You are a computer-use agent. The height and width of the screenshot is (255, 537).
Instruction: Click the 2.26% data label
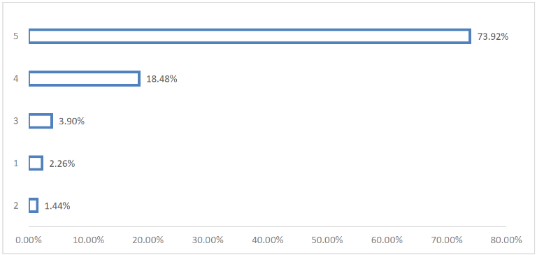tap(62, 163)
